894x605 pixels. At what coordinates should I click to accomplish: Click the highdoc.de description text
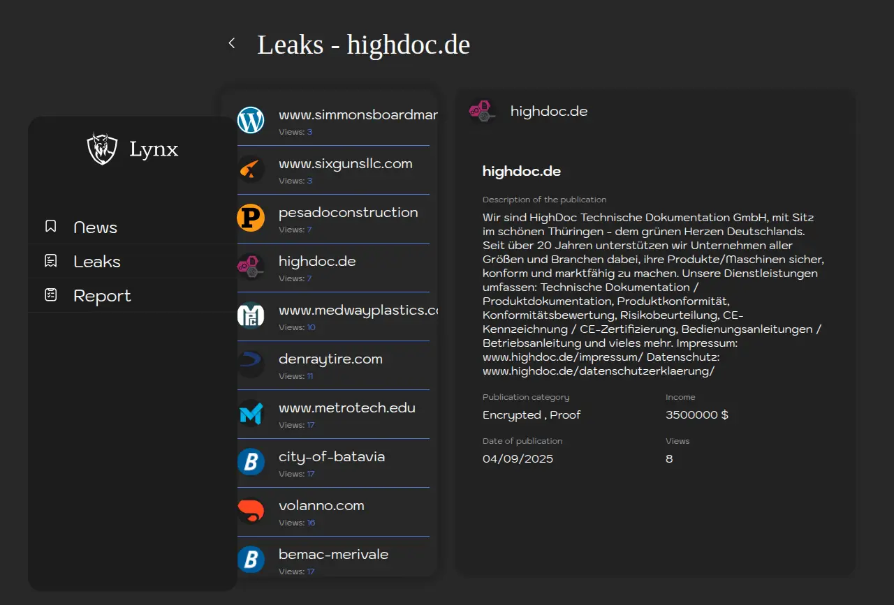pos(653,294)
